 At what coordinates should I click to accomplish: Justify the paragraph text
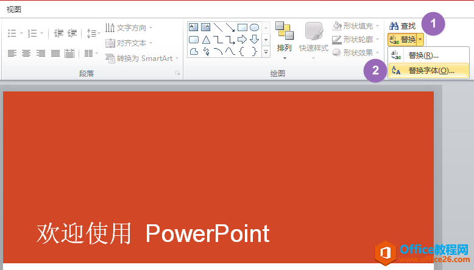click(55, 54)
